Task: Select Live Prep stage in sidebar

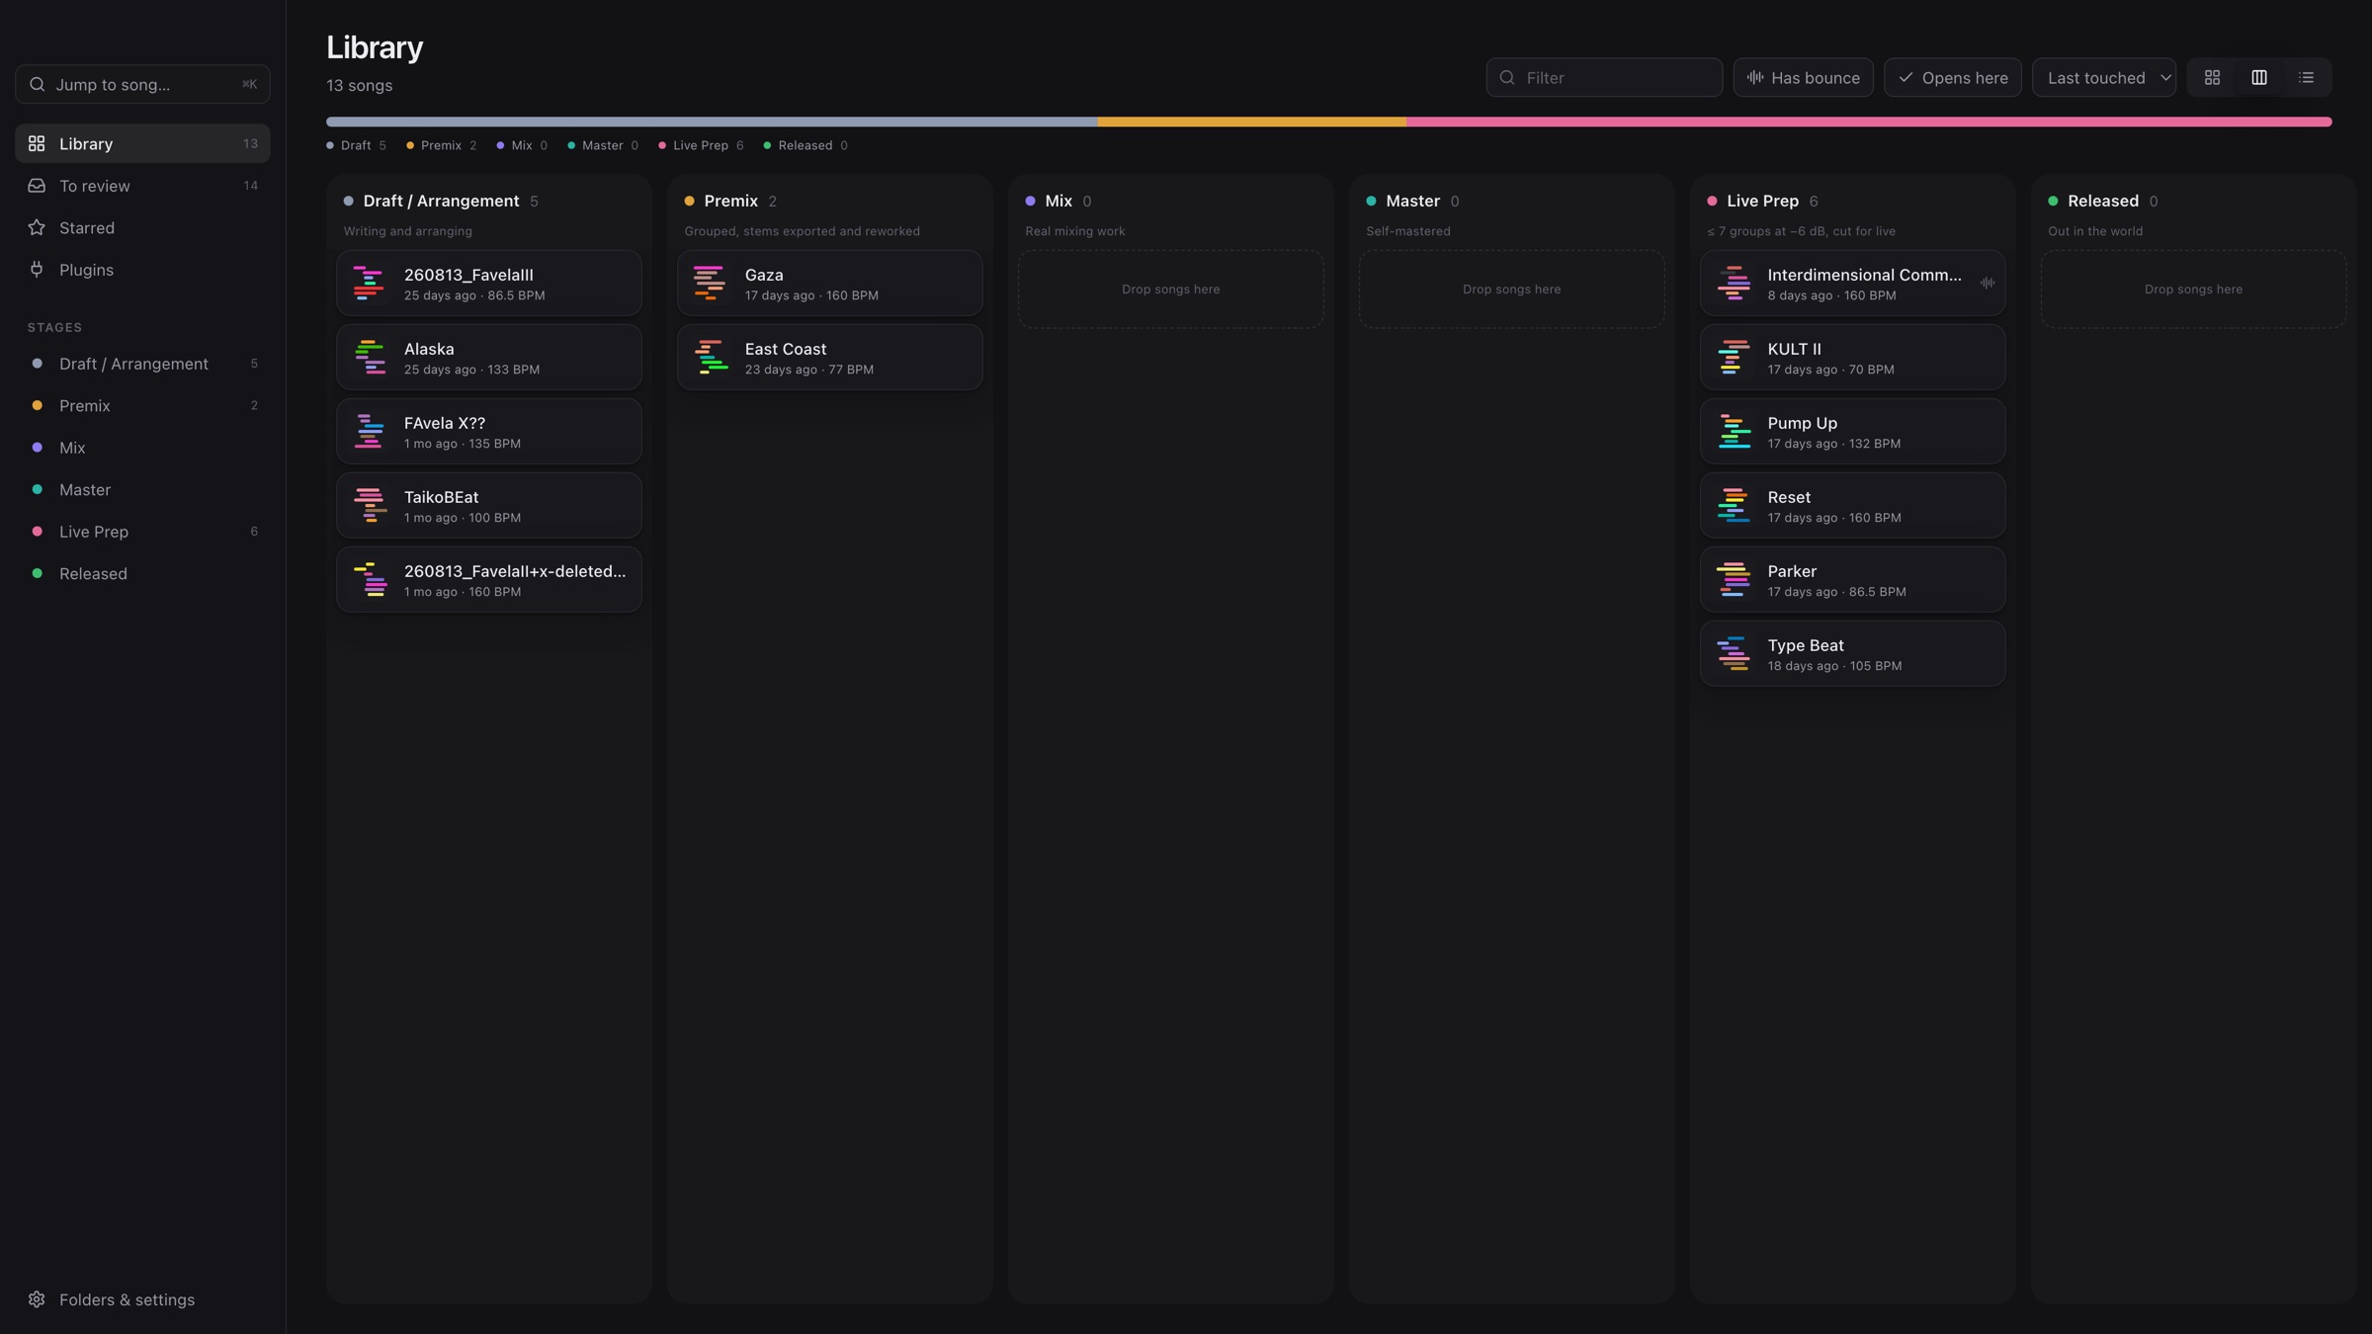Action: pyautogui.click(x=142, y=532)
